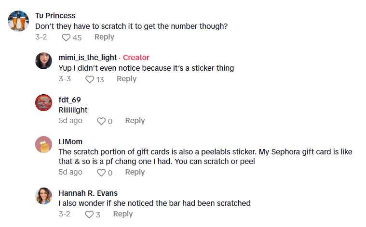Reply to mimi_is_the_light's comment

[126, 79]
